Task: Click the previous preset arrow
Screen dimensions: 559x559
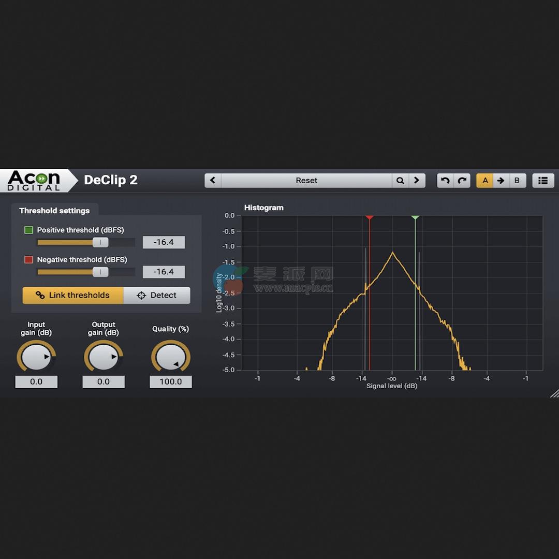Action: pyautogui.click(x=213, y=180)
